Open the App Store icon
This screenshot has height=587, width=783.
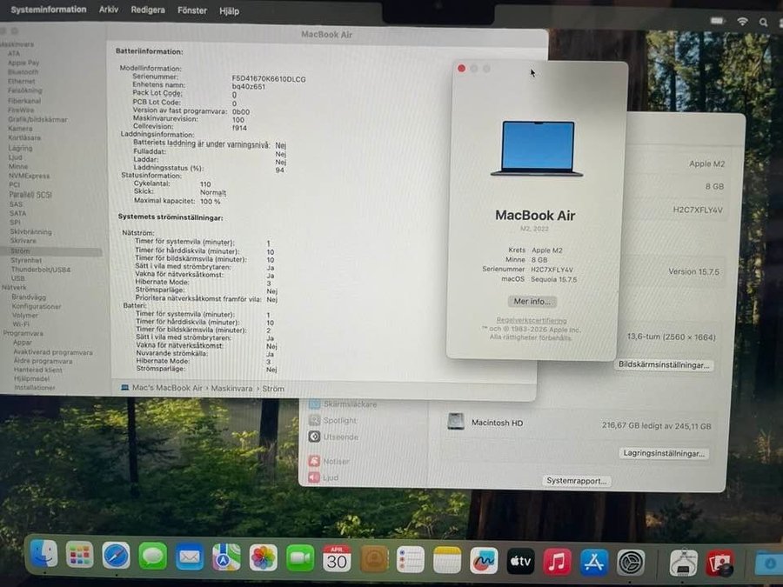click(x=593, y=562)
